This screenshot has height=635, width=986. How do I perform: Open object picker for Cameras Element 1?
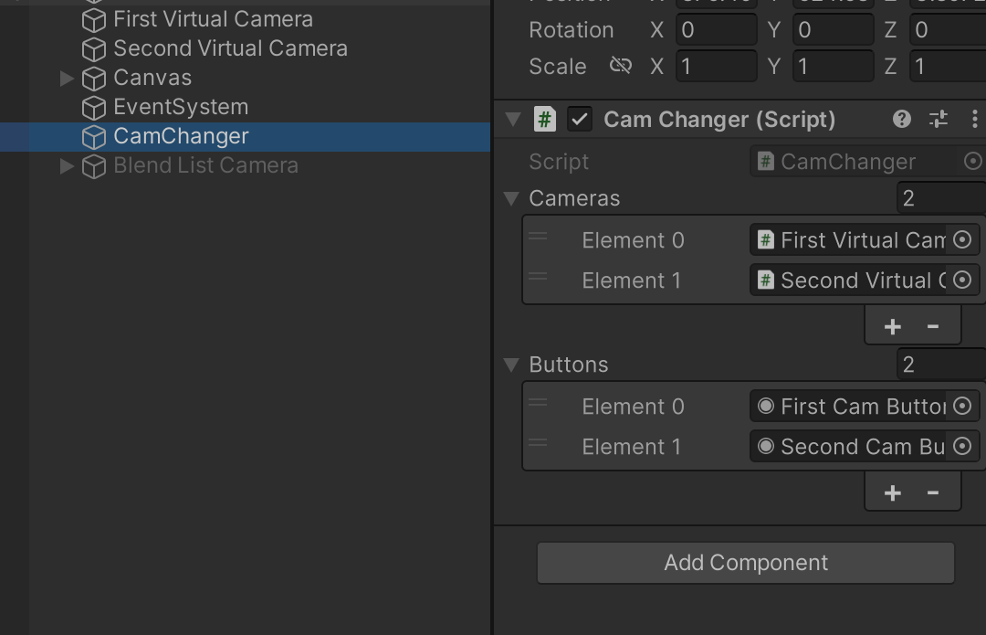tap(962, 280)
